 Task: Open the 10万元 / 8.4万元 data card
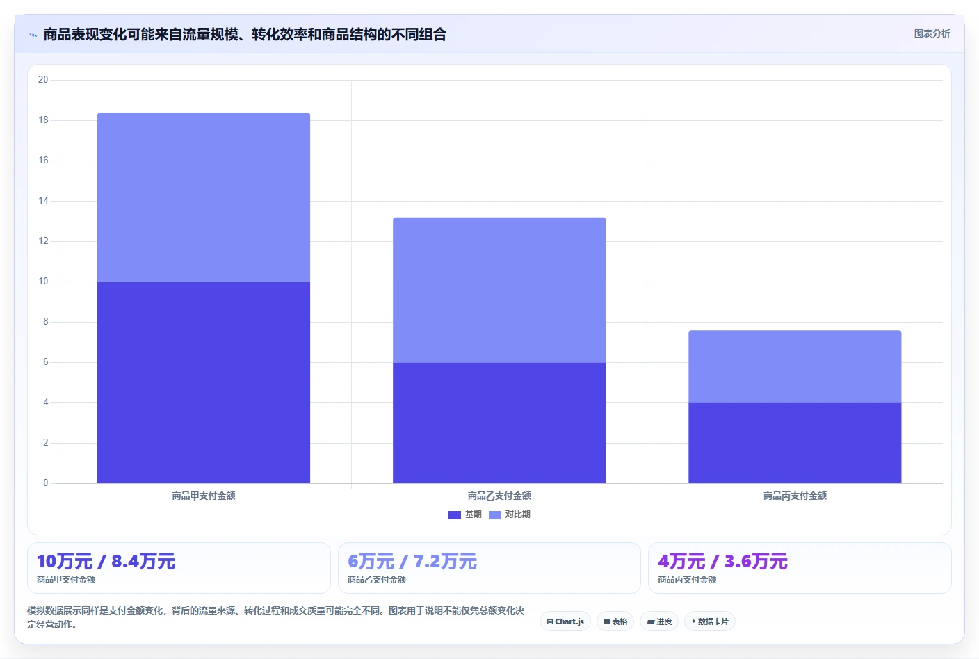pyautogui.click(x=179, y=568)
